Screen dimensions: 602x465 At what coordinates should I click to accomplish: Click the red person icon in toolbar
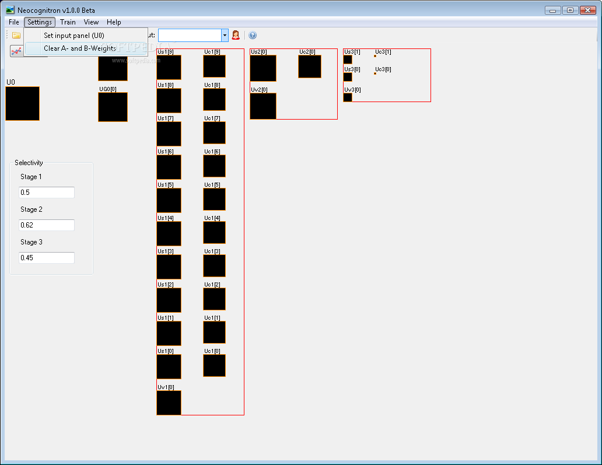(x=236, y=36)
